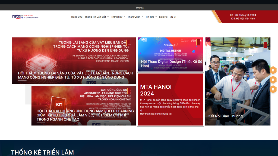Viewport: 278px width, 156px height.
Task: Click the MTA HANOI 2024 red card
Action: pos(170,99)
